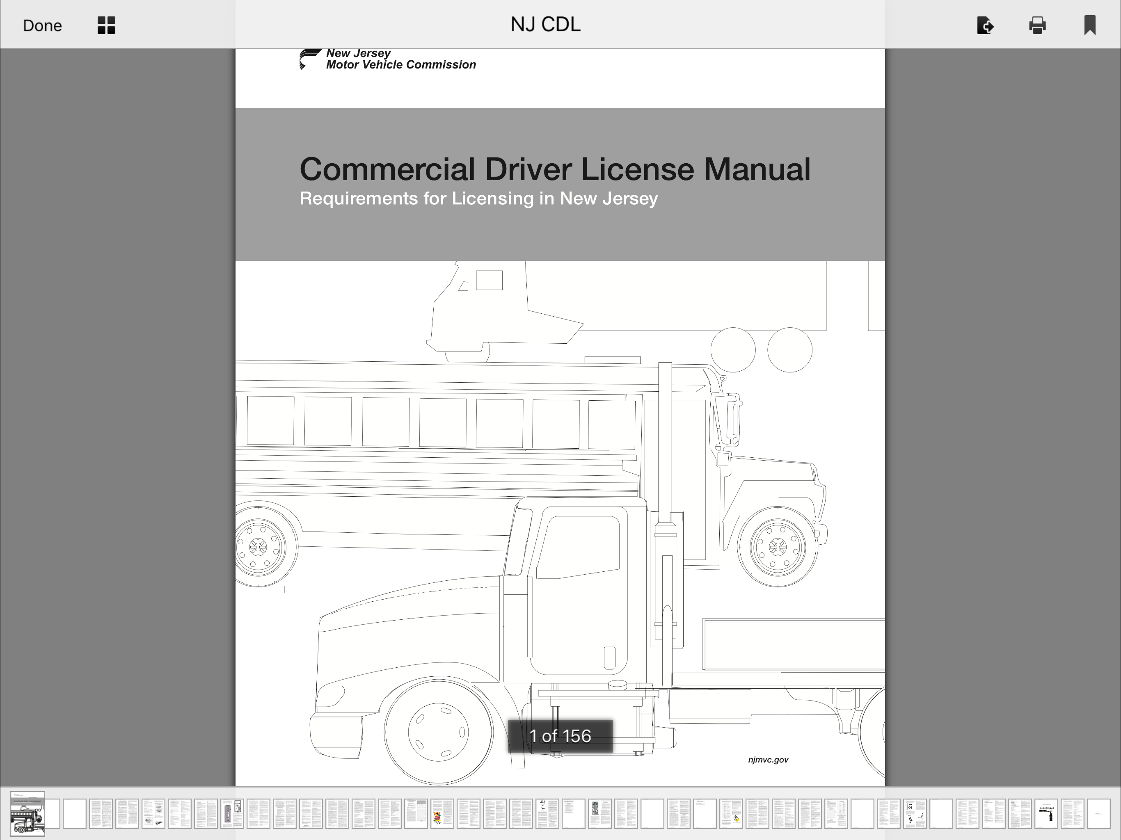Tap the export document icon
1121x840 pixels.
(x=985, y=25)
